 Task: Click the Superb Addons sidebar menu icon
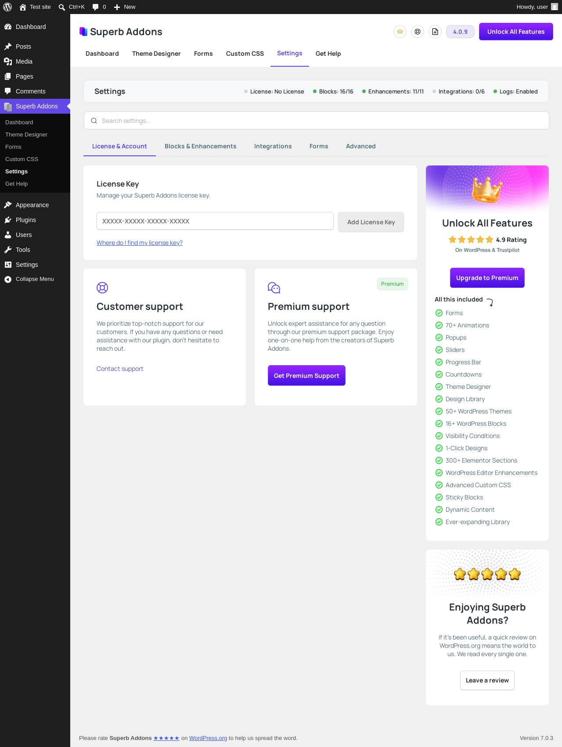8,106
